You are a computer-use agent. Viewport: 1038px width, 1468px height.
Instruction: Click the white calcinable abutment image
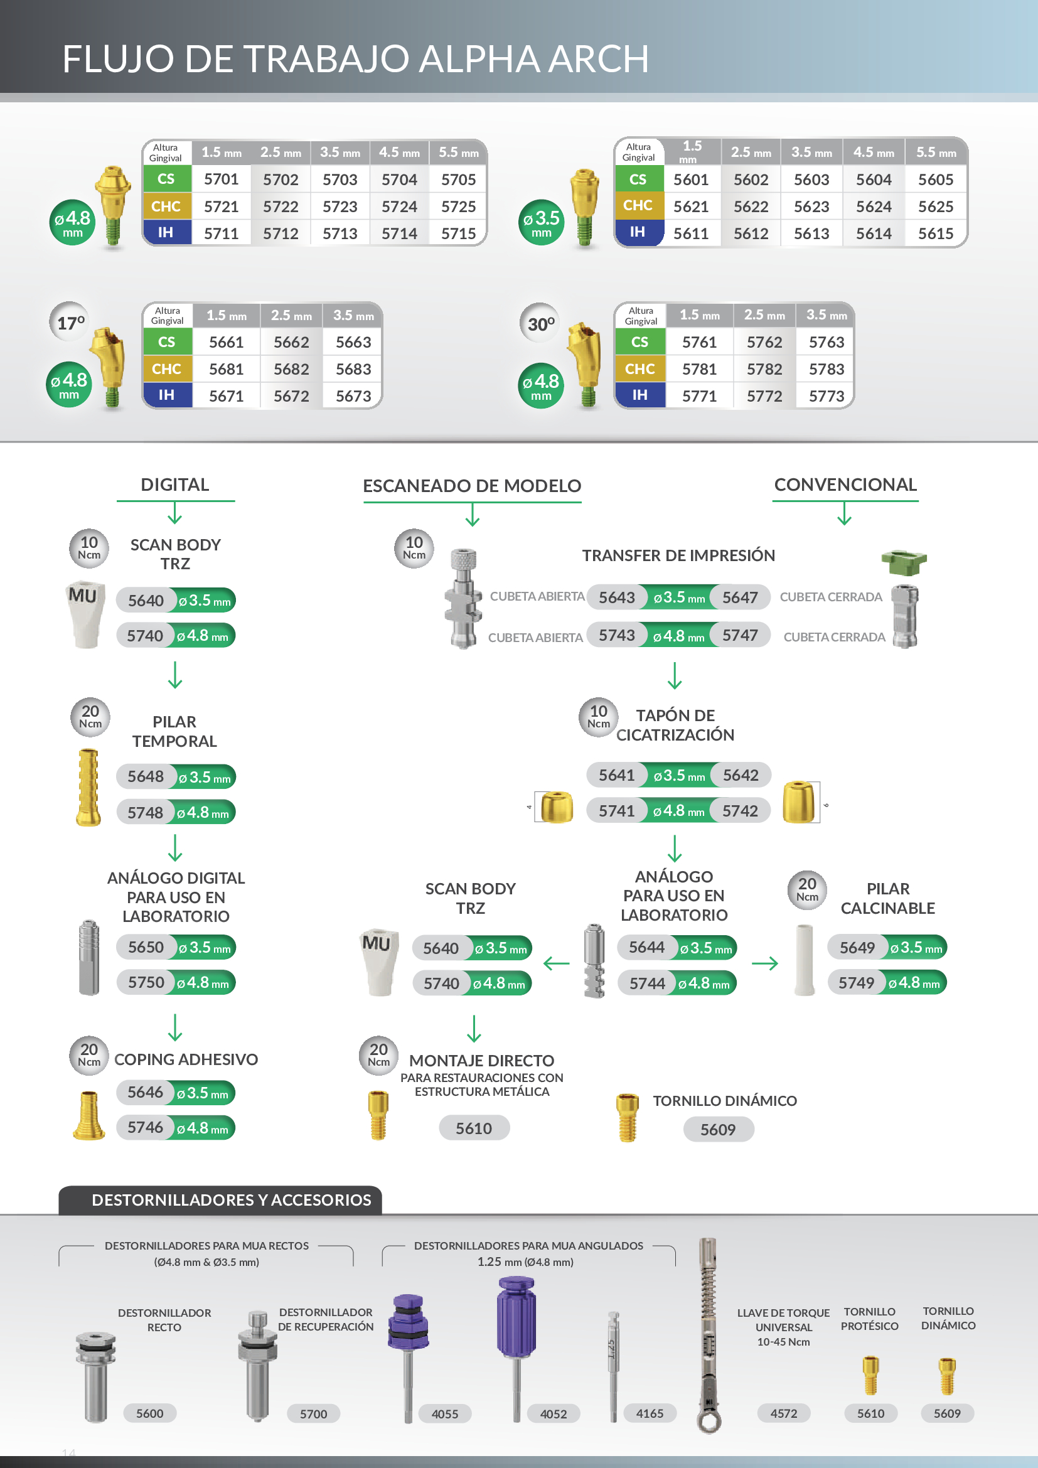tap(805, 960)
